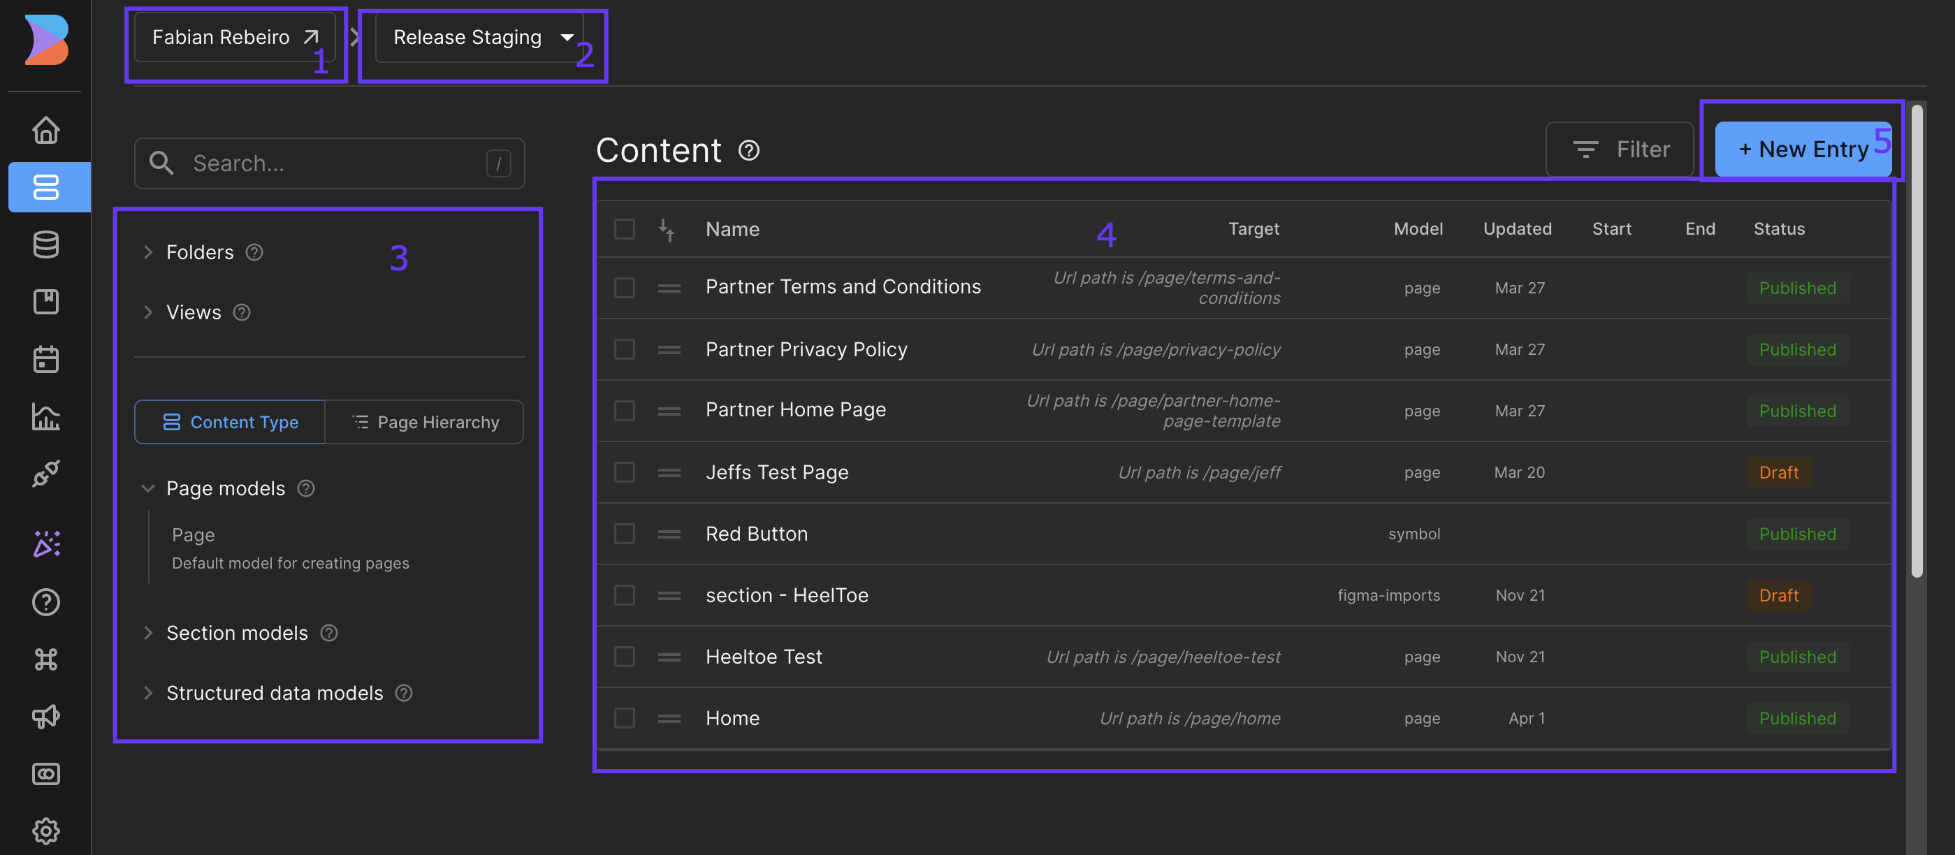The height and width of the screenshot is (855, 1955).
Task: Open the Content stacked-bars sidebar icon
Action: 46,187
